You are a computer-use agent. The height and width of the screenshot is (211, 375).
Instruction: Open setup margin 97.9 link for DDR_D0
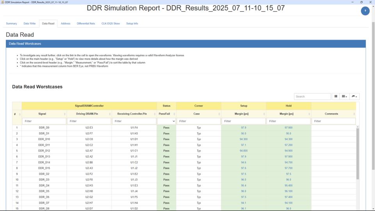(x=243, y=128)
